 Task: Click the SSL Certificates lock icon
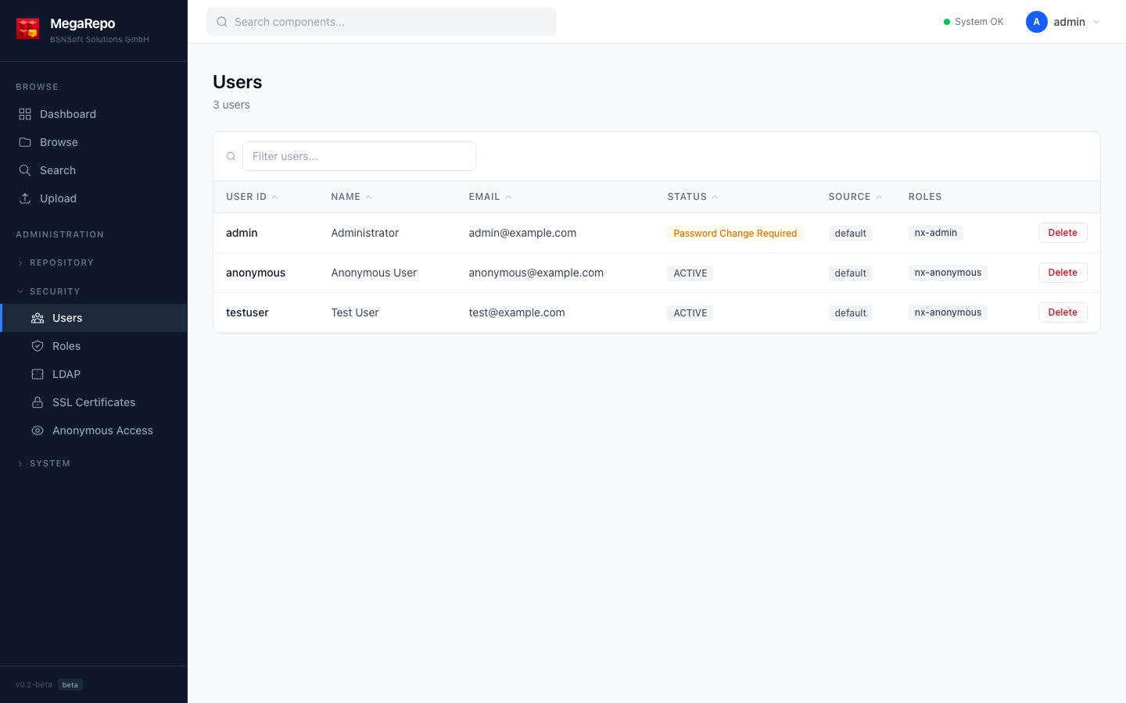tap(38, 401)
